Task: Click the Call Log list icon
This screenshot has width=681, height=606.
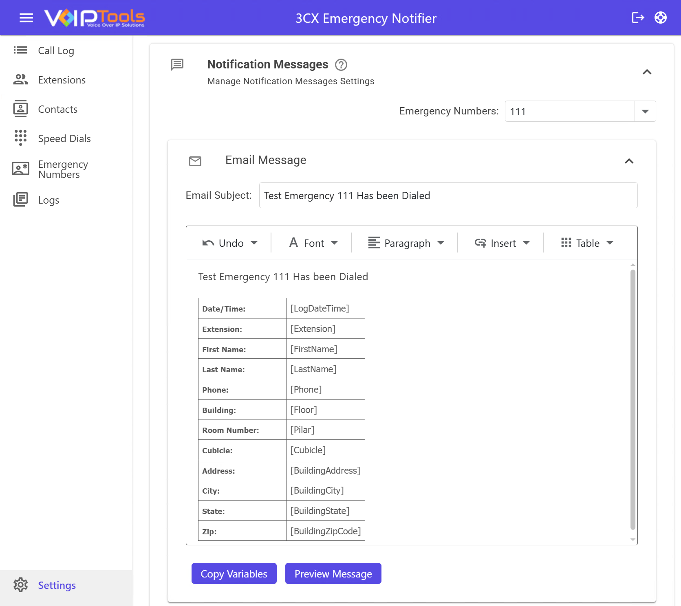Action: (x=20, y=50)
